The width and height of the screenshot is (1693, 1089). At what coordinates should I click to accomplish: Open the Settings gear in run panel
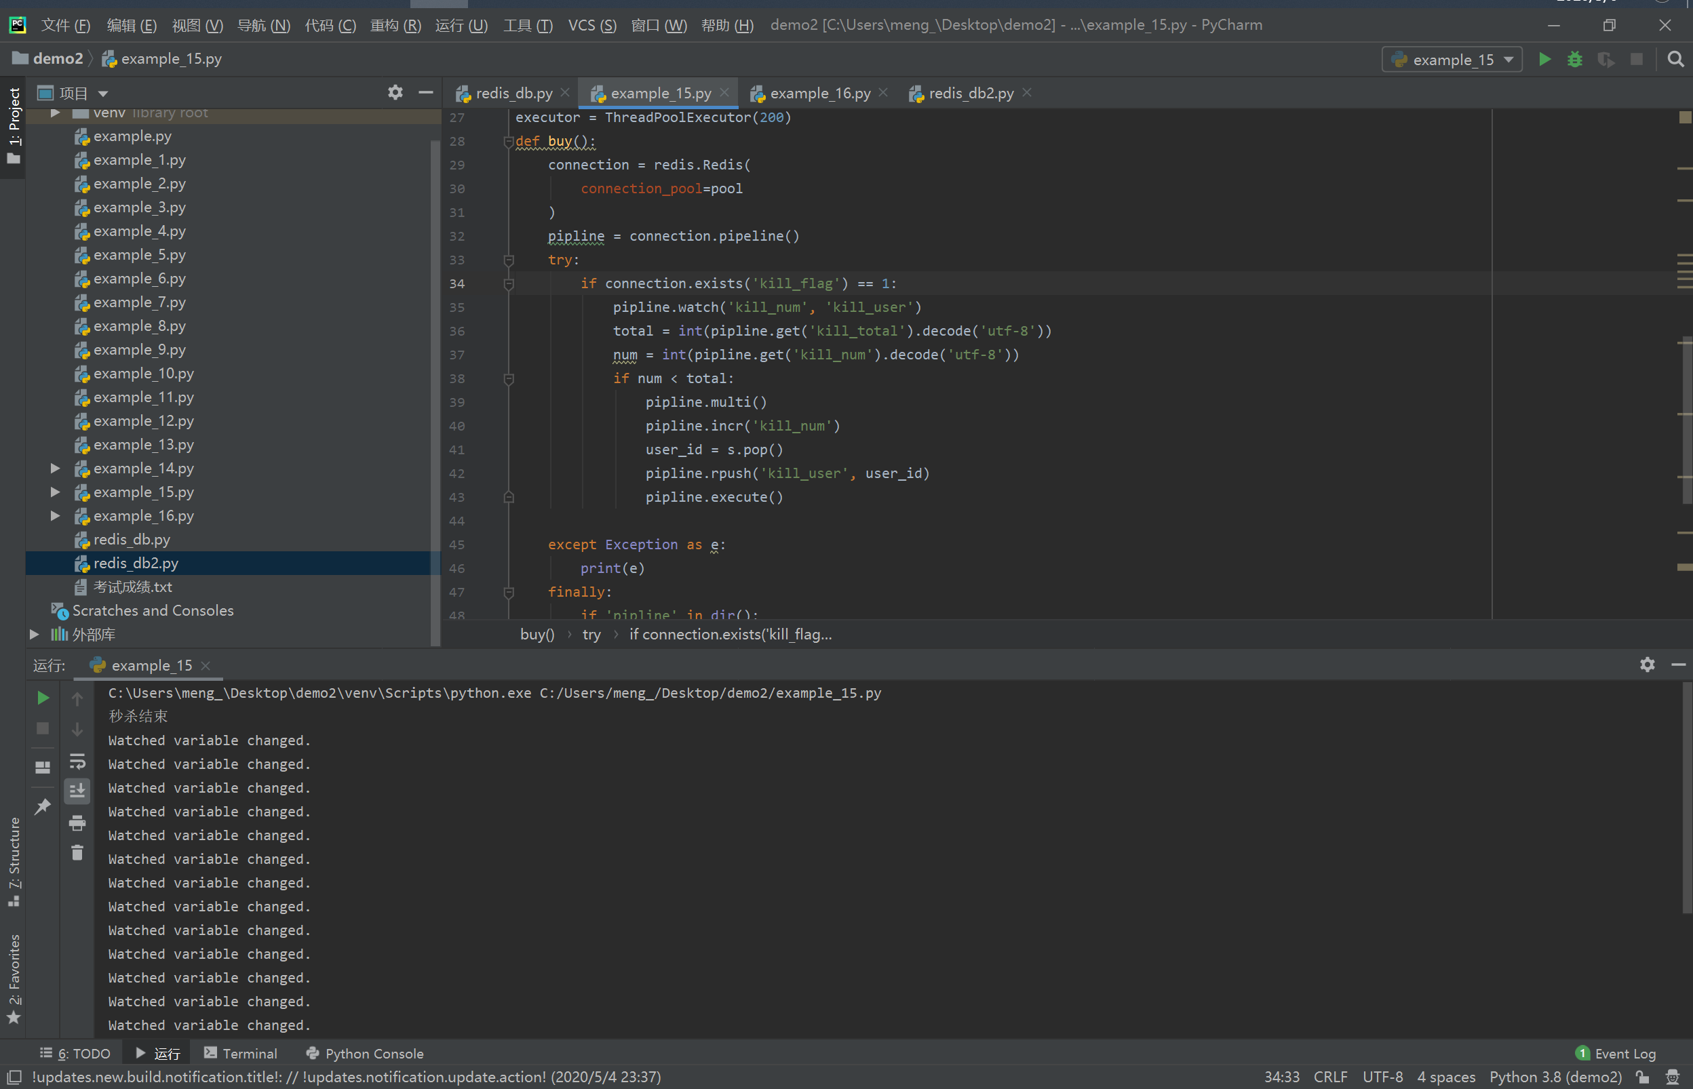[x=1648, y=665]
